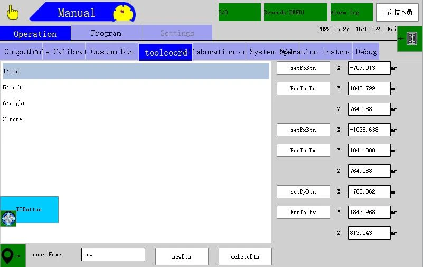Image resolution: width=423 pixels, height=267 pixels.
Task: Open the collaboration sub-tab
Action: tap(219, 51)
